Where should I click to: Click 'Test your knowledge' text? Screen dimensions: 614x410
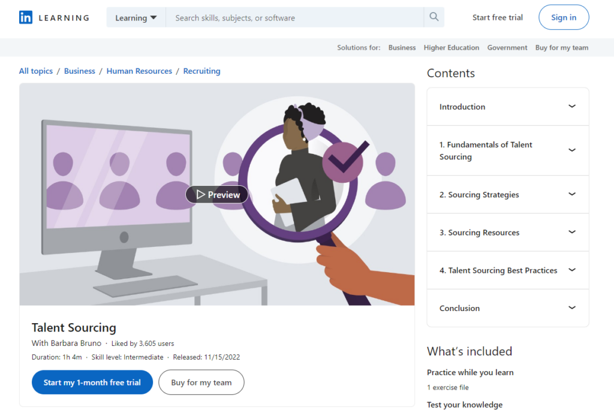coord(465,405)
